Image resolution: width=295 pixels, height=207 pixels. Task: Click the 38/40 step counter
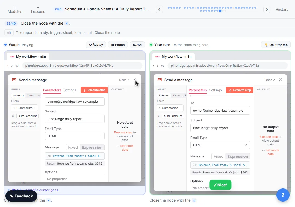(x=11, y=23)
